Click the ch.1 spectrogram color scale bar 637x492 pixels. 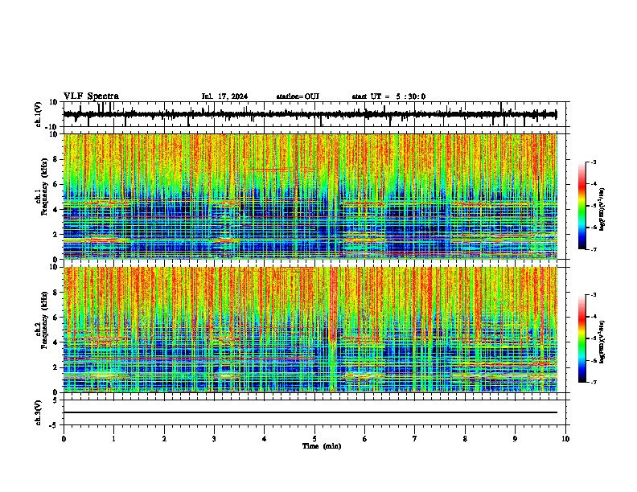click(582, 206)
